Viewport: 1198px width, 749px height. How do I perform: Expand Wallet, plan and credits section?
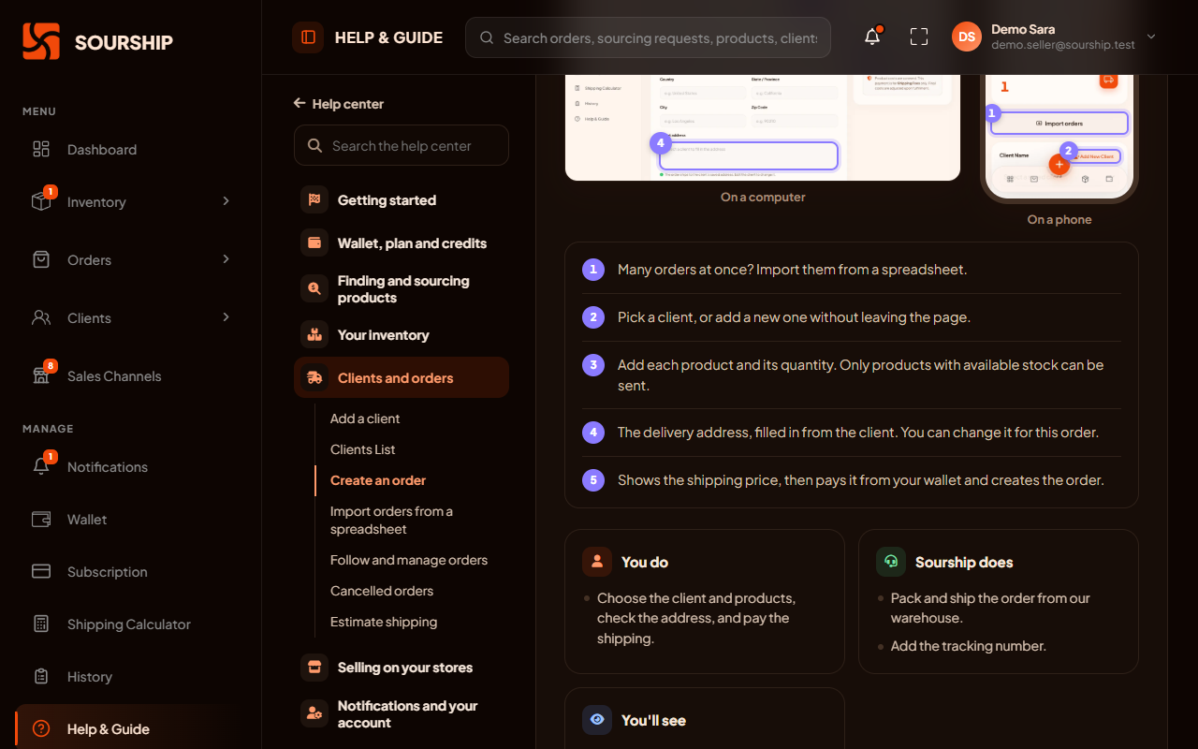[402, 243]
